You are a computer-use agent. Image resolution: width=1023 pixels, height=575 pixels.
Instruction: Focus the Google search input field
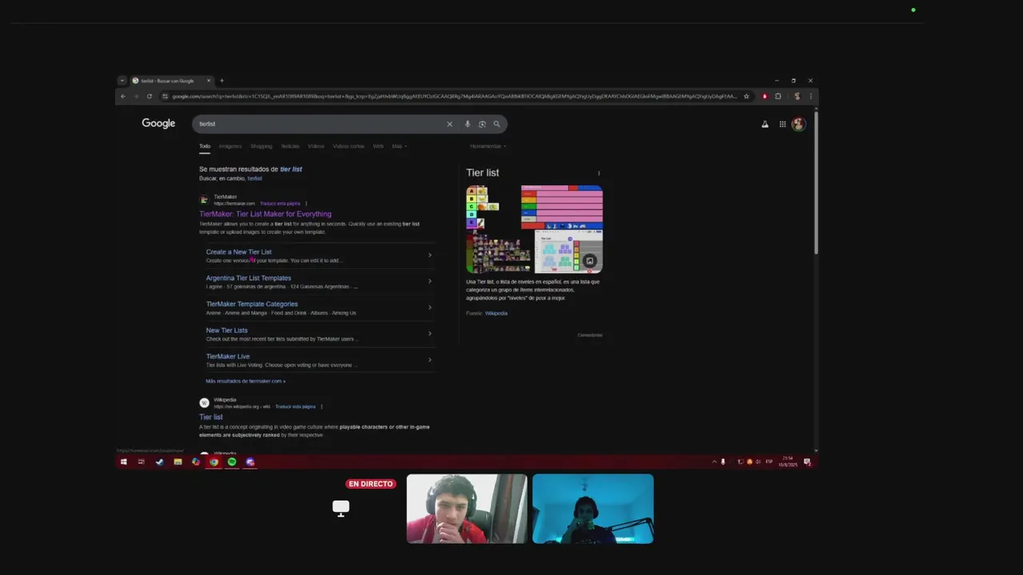click(x=320, y=124)
